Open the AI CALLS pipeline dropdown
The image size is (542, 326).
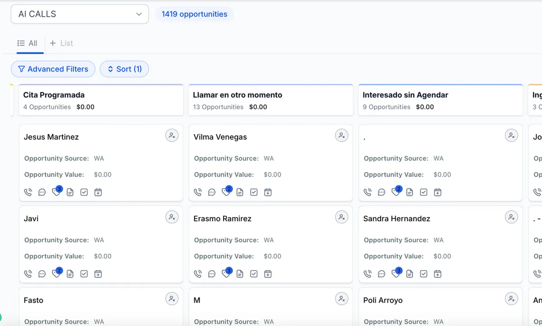[80, 14]
